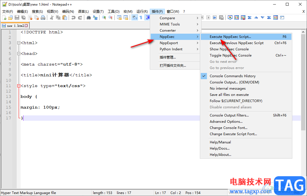This screenshot has height=196, width=307.
Task: Click the Clear Compare icon with red minus
Action: (243, 18)
